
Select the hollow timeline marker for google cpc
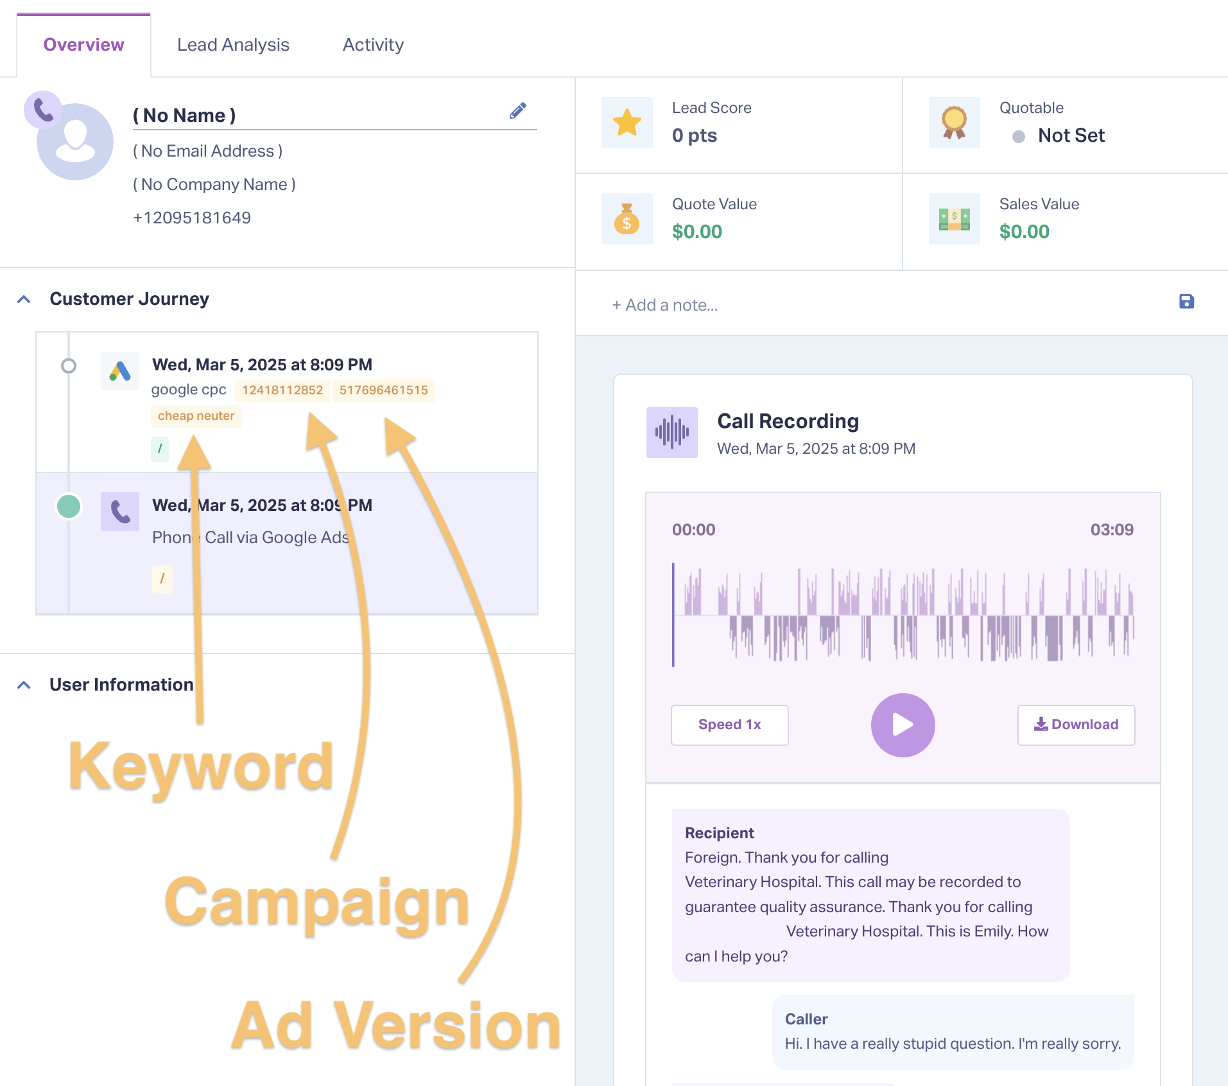tap(69, 366)
